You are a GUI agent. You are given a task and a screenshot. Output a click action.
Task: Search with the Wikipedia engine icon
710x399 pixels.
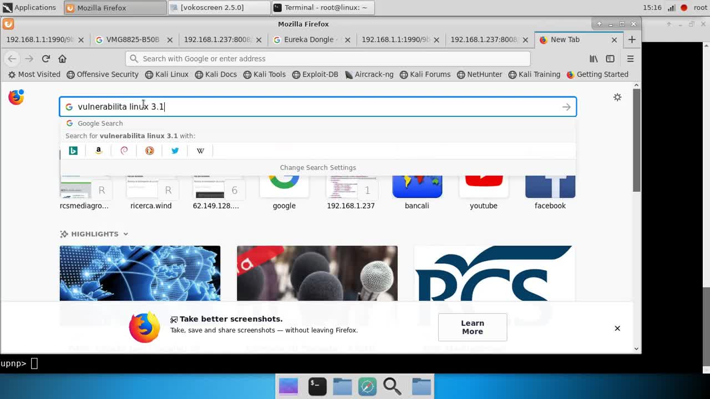[x=200, y=150]
